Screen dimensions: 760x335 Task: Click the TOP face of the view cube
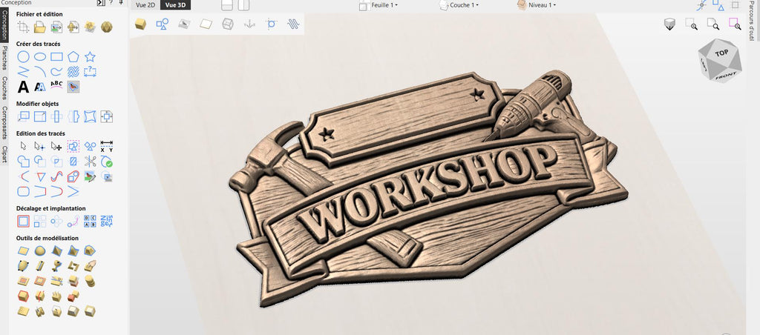click(721, 53)
